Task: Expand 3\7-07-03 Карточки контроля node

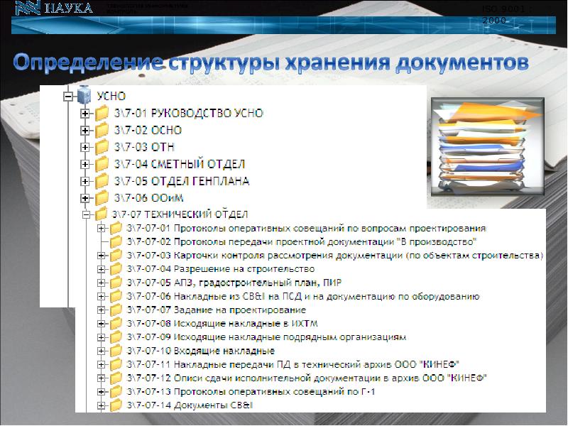Action: pyautogui.click(x=101, y=256)
